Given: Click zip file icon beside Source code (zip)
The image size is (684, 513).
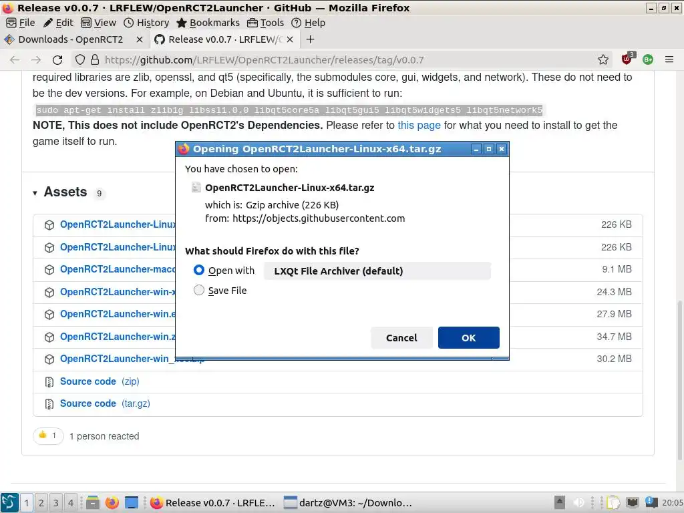Looking at the screenshot, I should tap(49, 381).
